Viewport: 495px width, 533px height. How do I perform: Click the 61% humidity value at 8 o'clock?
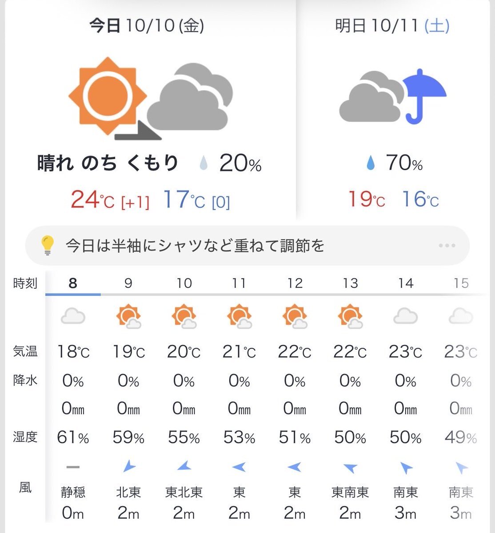(x=73, y=438)
